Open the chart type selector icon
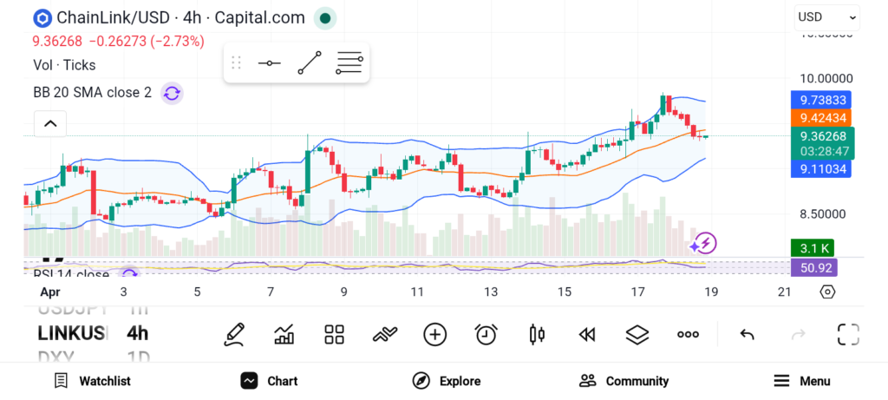888x400 pixels. 284,334
